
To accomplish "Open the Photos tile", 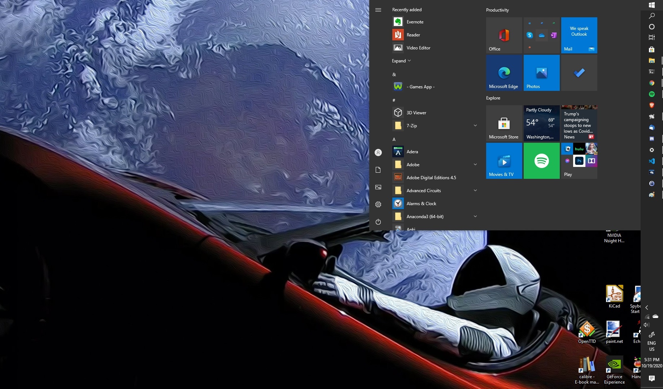I will (x=541, y=73).
